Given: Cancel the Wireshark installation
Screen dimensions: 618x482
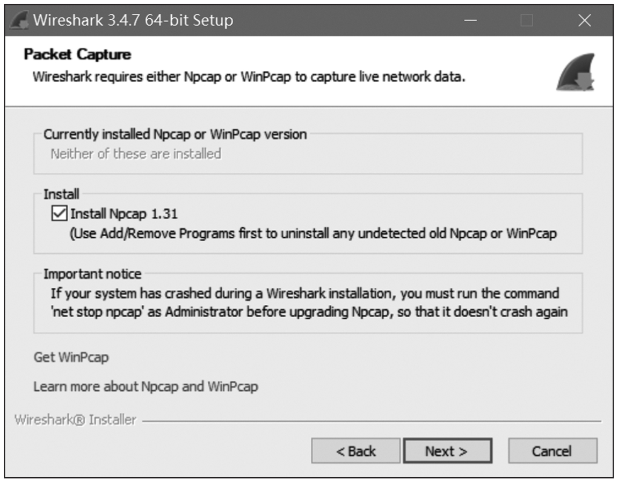Looking at the screenshot, I should point(552,451).
